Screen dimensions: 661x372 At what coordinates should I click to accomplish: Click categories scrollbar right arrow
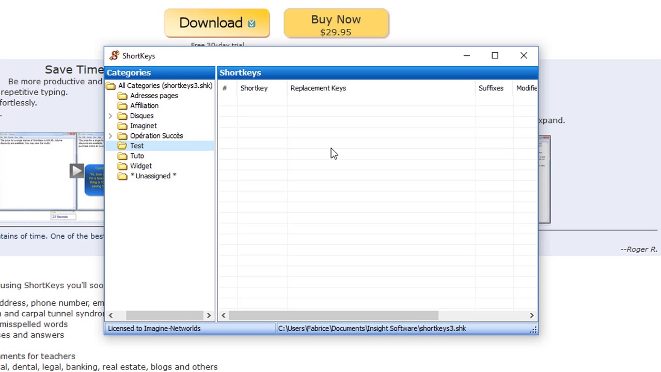pos(209,315)
